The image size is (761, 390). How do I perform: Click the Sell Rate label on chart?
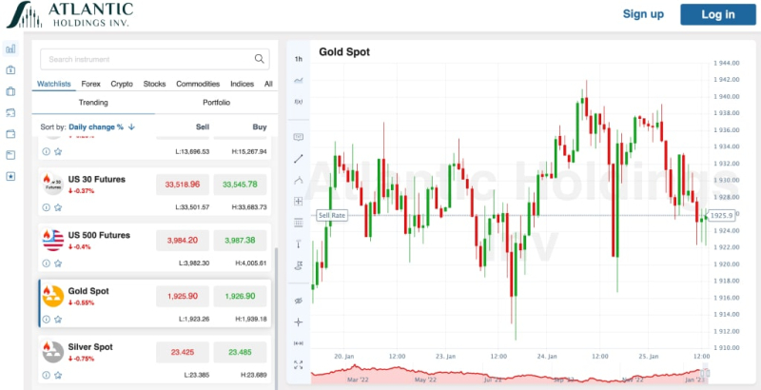332,215
